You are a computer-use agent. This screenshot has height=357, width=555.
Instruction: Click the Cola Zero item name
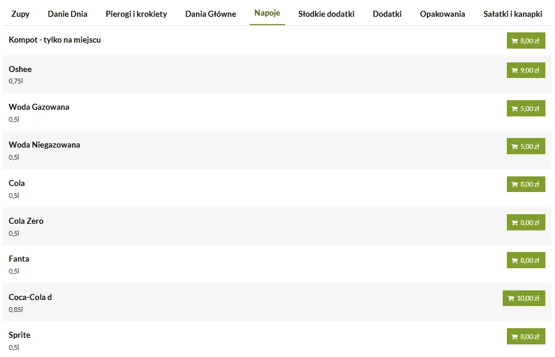(x=26, y=221)
